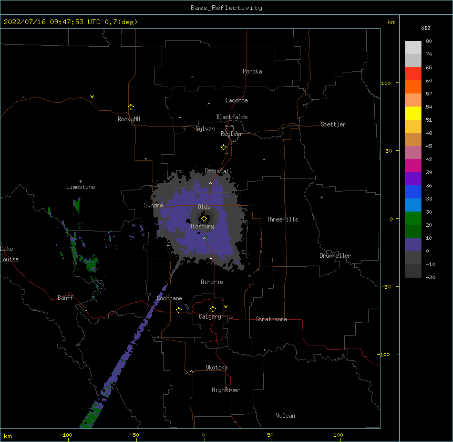Image resolution: width=453 pixels, height=442 pixels.
Task: Click the 2022/07/16 09:47:53 UTC timestamp
Action: (x=52, y=22)
